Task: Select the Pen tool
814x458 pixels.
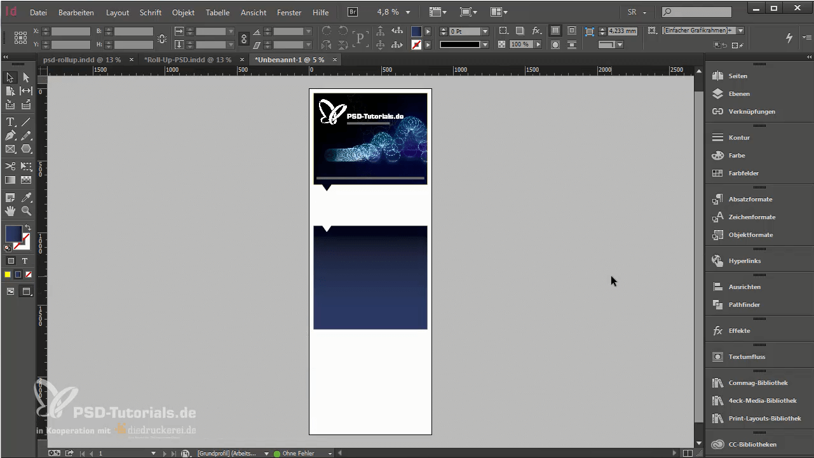Action: pyautogui.click(x=10, y=135)
